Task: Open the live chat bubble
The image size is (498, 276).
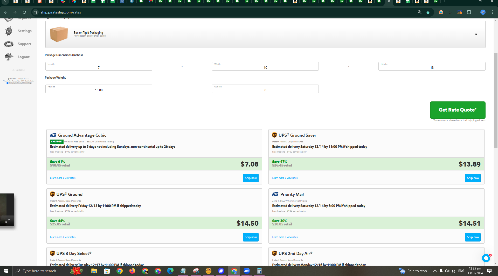Action: (x=486, y=258)
